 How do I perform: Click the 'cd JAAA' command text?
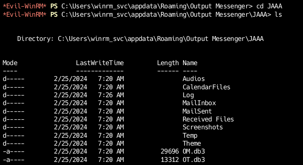269,6
